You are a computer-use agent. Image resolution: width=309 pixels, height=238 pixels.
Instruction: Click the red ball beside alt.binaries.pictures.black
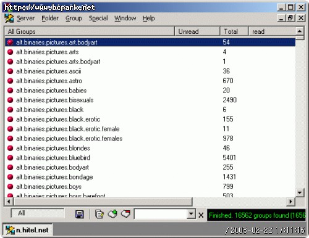[x=10, y=110]
